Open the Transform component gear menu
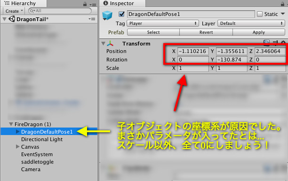The height and width of the screenshot is (181, 288). pyautogui.click(x=283, y=43)
